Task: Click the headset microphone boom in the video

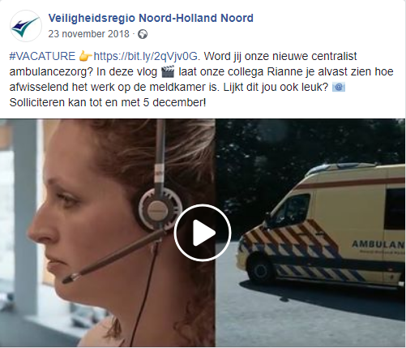Action: click(x=113, y=256)
